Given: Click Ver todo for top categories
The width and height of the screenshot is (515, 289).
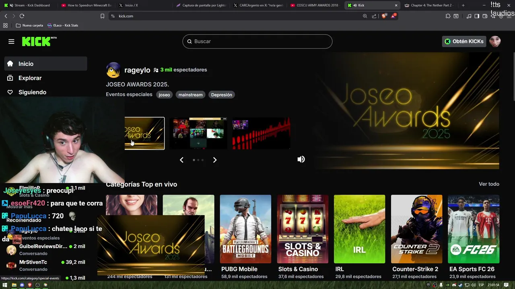Looking at the screenshot, I should coord(489,184).
